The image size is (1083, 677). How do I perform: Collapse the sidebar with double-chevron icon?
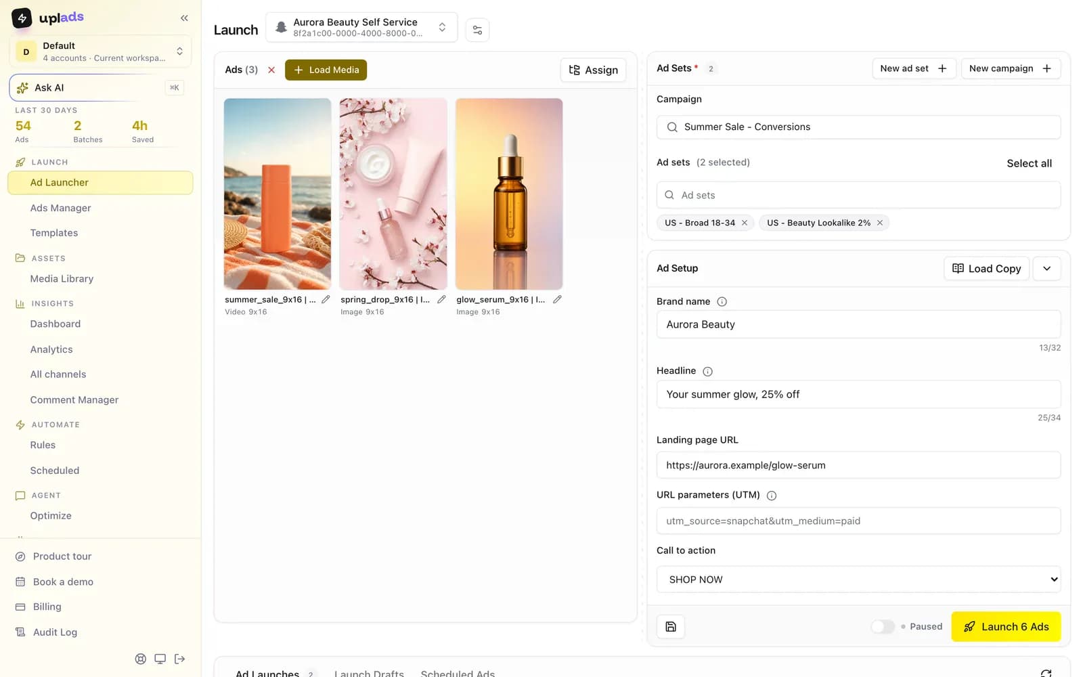184,18
